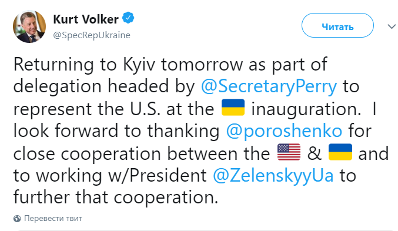Click the globe translate icon
This screenshot has height=231, width=398.
17,219
